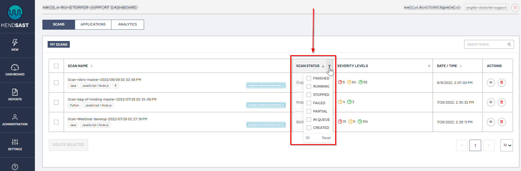Screen dimensions: 521x171
Task: Delete the Scan-nibrs-master scan with trash icon
Action: pos(502,83)
